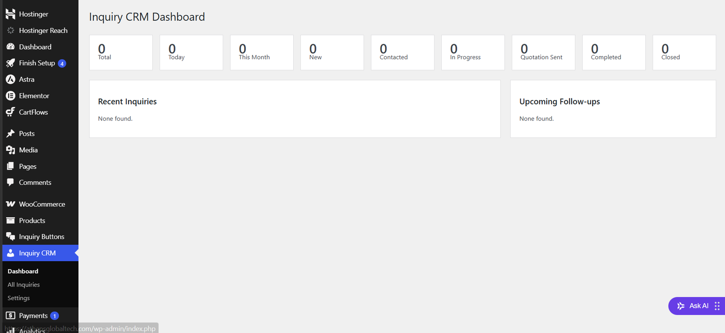Click the Closed stat card
The width and height of the screenshot is (725, 333).
coord(684,52)
